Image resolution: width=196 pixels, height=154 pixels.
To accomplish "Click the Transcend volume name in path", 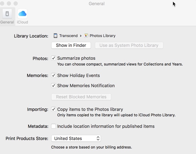I will (68, 36).
